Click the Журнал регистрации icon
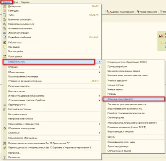166x161 pixels. [5, 33]
